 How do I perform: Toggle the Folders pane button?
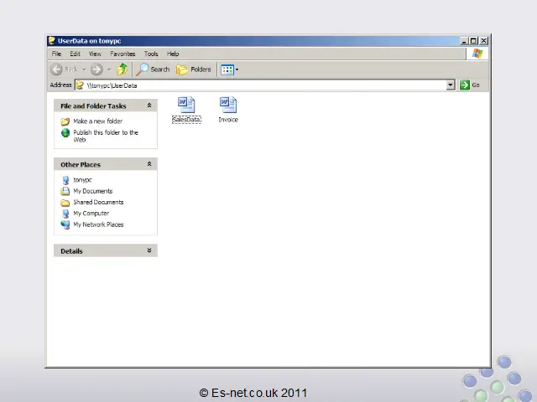[194, 70]
